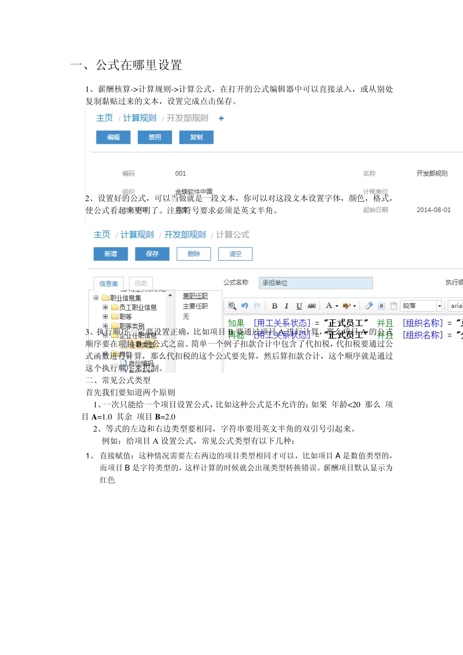Open the font color dropdown arrow
This screenshot has width=463, height=655.
point(337,306)
